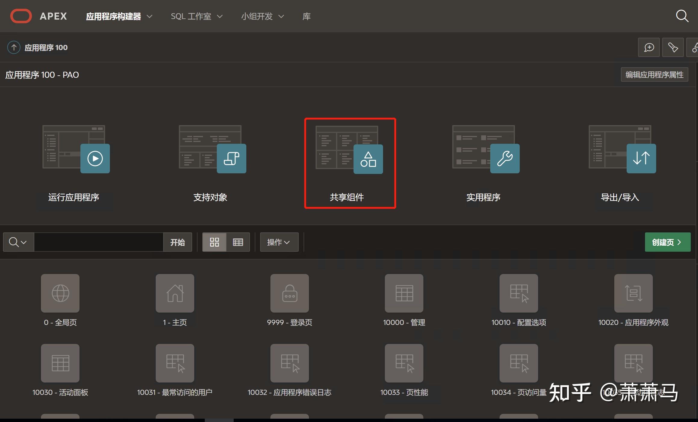This screenshot has width=698, height=422.
Task: Switch to report table view
Action: point(238,242)
